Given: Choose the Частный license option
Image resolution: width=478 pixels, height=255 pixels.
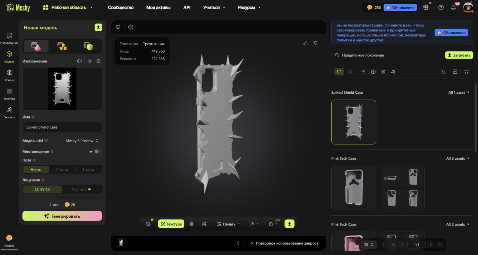Looking at the screenshot, I should coord(82,190).
